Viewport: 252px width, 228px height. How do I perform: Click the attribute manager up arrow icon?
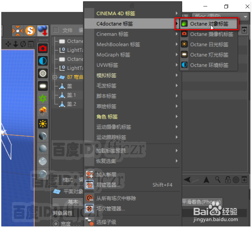pyautogui.click(x=206, y=180)
